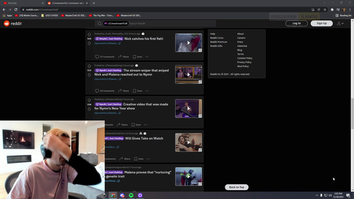Open Content Policy link
This screenshot has width=354, height=199.
click(244, 58)
